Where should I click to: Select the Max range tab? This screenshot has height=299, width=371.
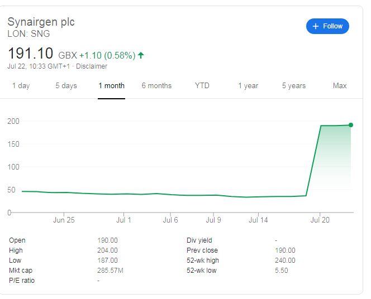(340, 85)
